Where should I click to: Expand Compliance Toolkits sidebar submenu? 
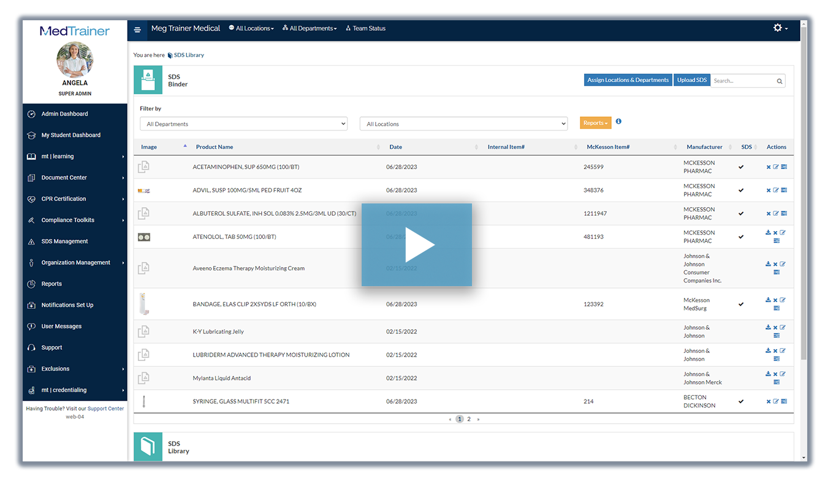click(x=74, y=220)
